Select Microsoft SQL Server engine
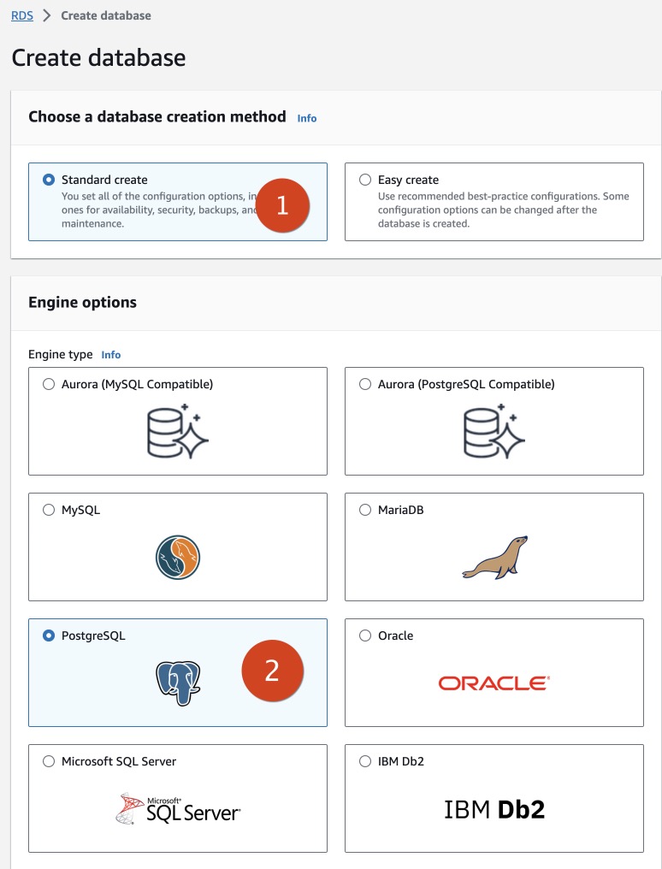 (49, 760)
